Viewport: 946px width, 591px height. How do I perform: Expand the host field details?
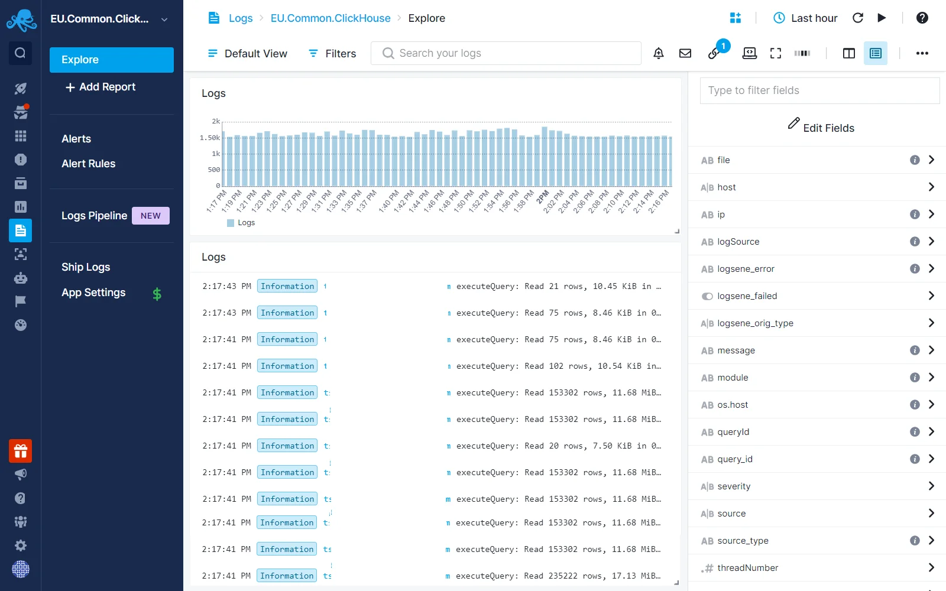pos(931,187)
